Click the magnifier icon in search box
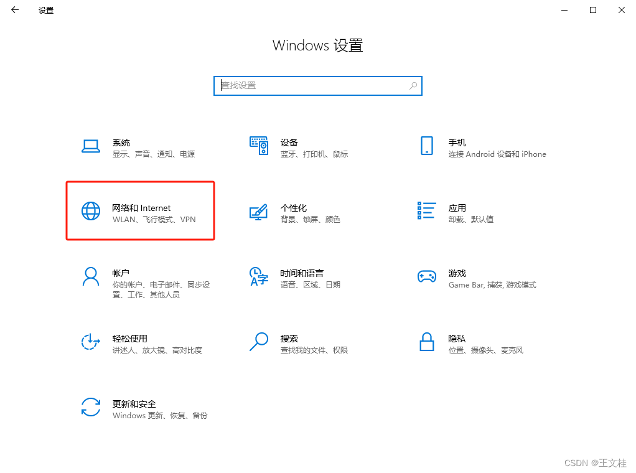 [x=413, y=86]
